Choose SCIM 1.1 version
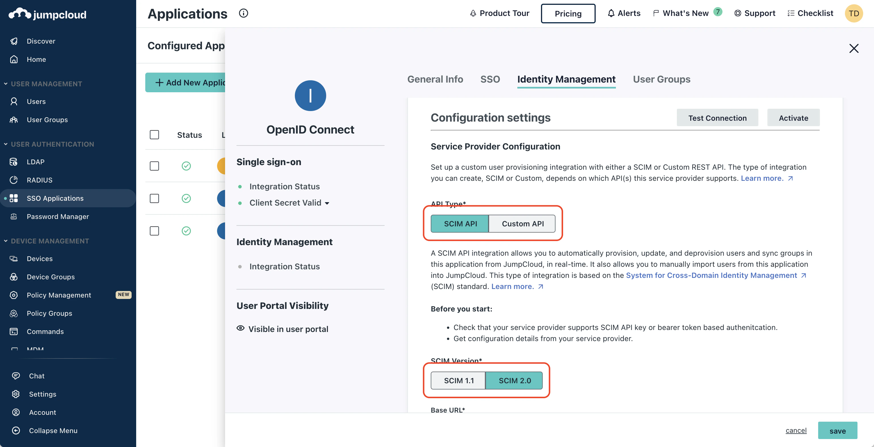The width and height of the screenshot is (874, 447). point(458,381)
